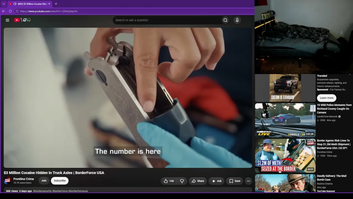Open Frontline Crime under 'Border Agents Risk Lives'
The width and height of the screenshot is (353, 199).
click(325, 152)
